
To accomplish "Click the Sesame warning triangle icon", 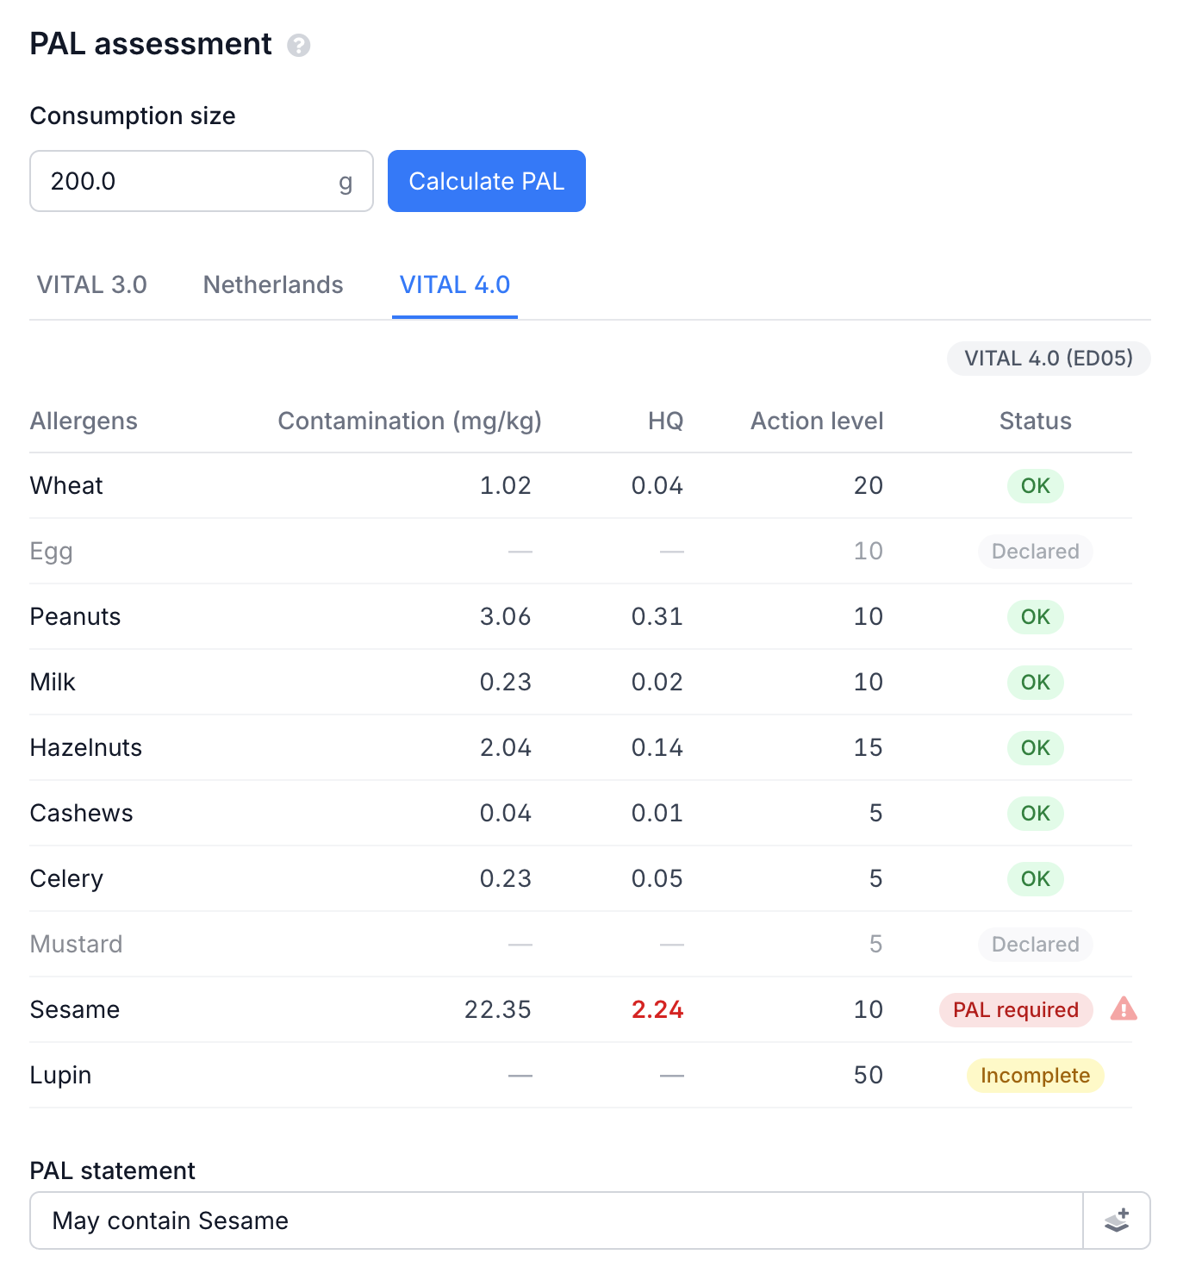I will (x=1124, y=1008).
